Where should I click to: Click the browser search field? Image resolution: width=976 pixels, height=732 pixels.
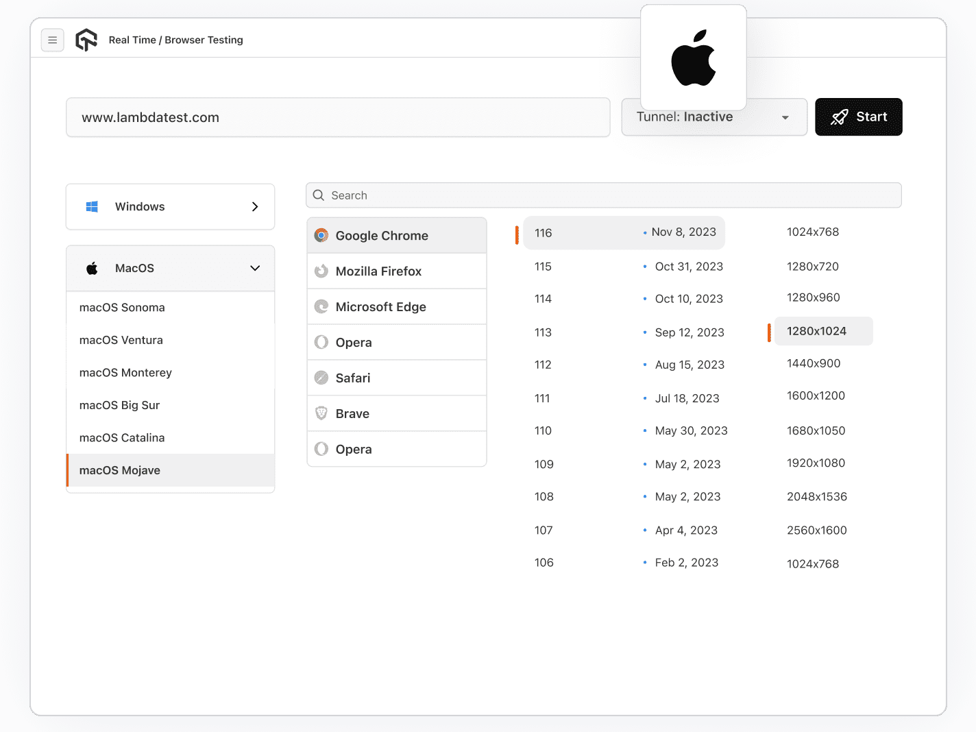[603, 195]
